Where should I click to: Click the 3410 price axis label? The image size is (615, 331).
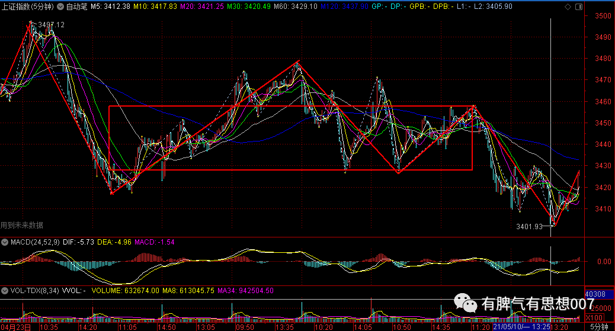(x=603, y=209)
